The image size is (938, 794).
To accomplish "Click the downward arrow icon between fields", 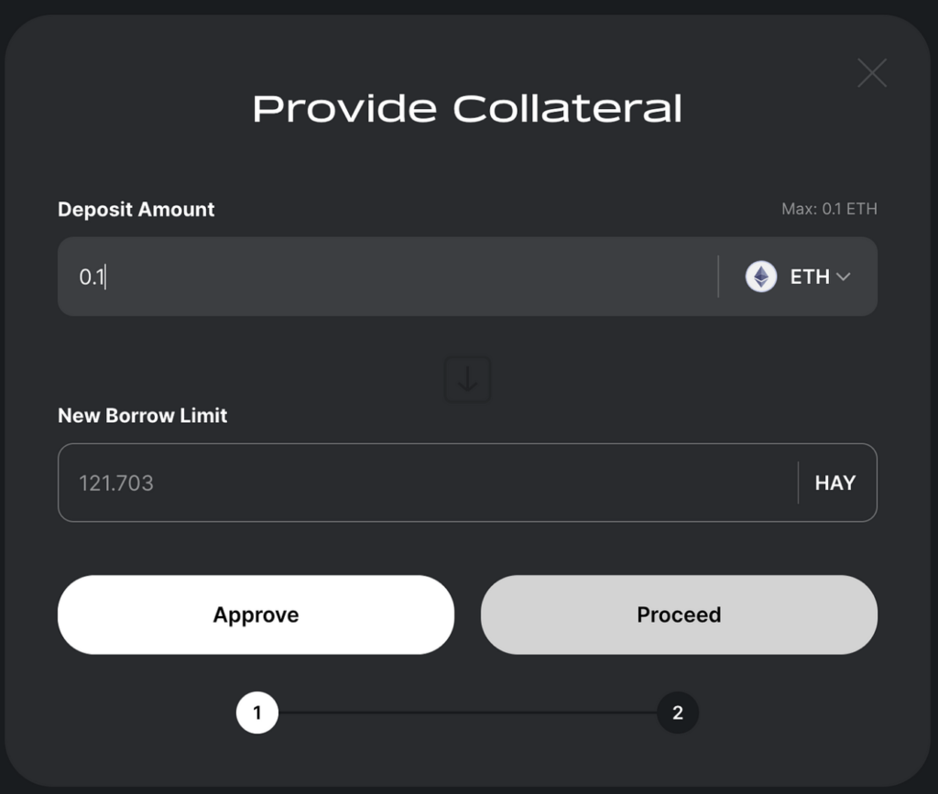I will 468,379.
